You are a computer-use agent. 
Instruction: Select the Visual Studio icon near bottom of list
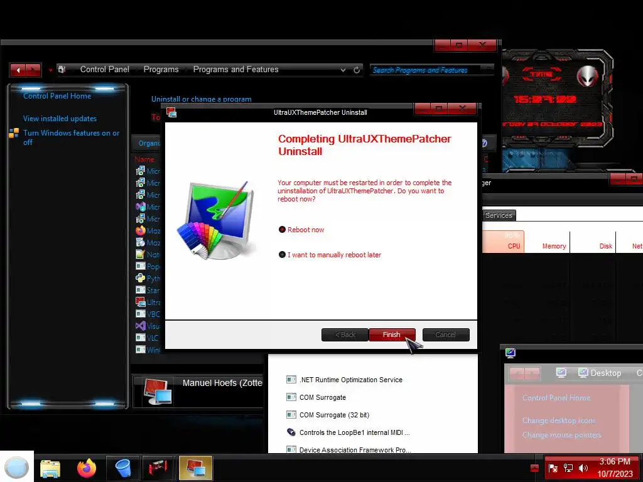(141, 326)
